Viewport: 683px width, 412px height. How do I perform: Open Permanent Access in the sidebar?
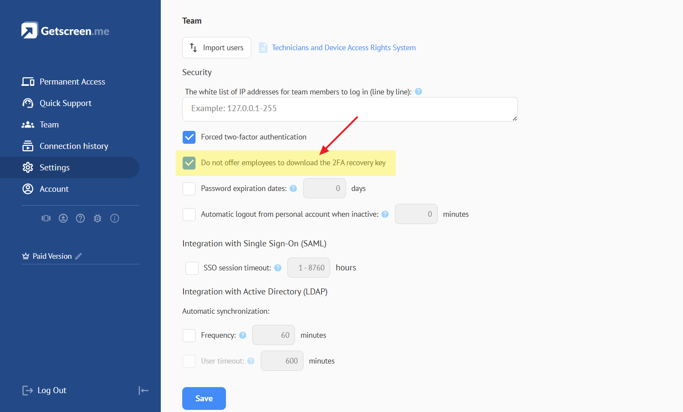point(72,82)
